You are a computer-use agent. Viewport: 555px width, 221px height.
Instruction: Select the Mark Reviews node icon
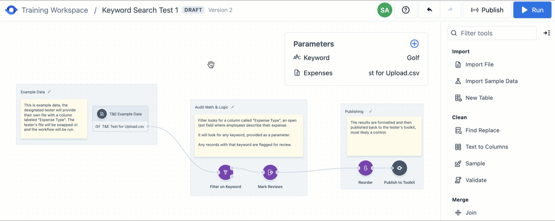pyautogui.click(x=270, y=172)
